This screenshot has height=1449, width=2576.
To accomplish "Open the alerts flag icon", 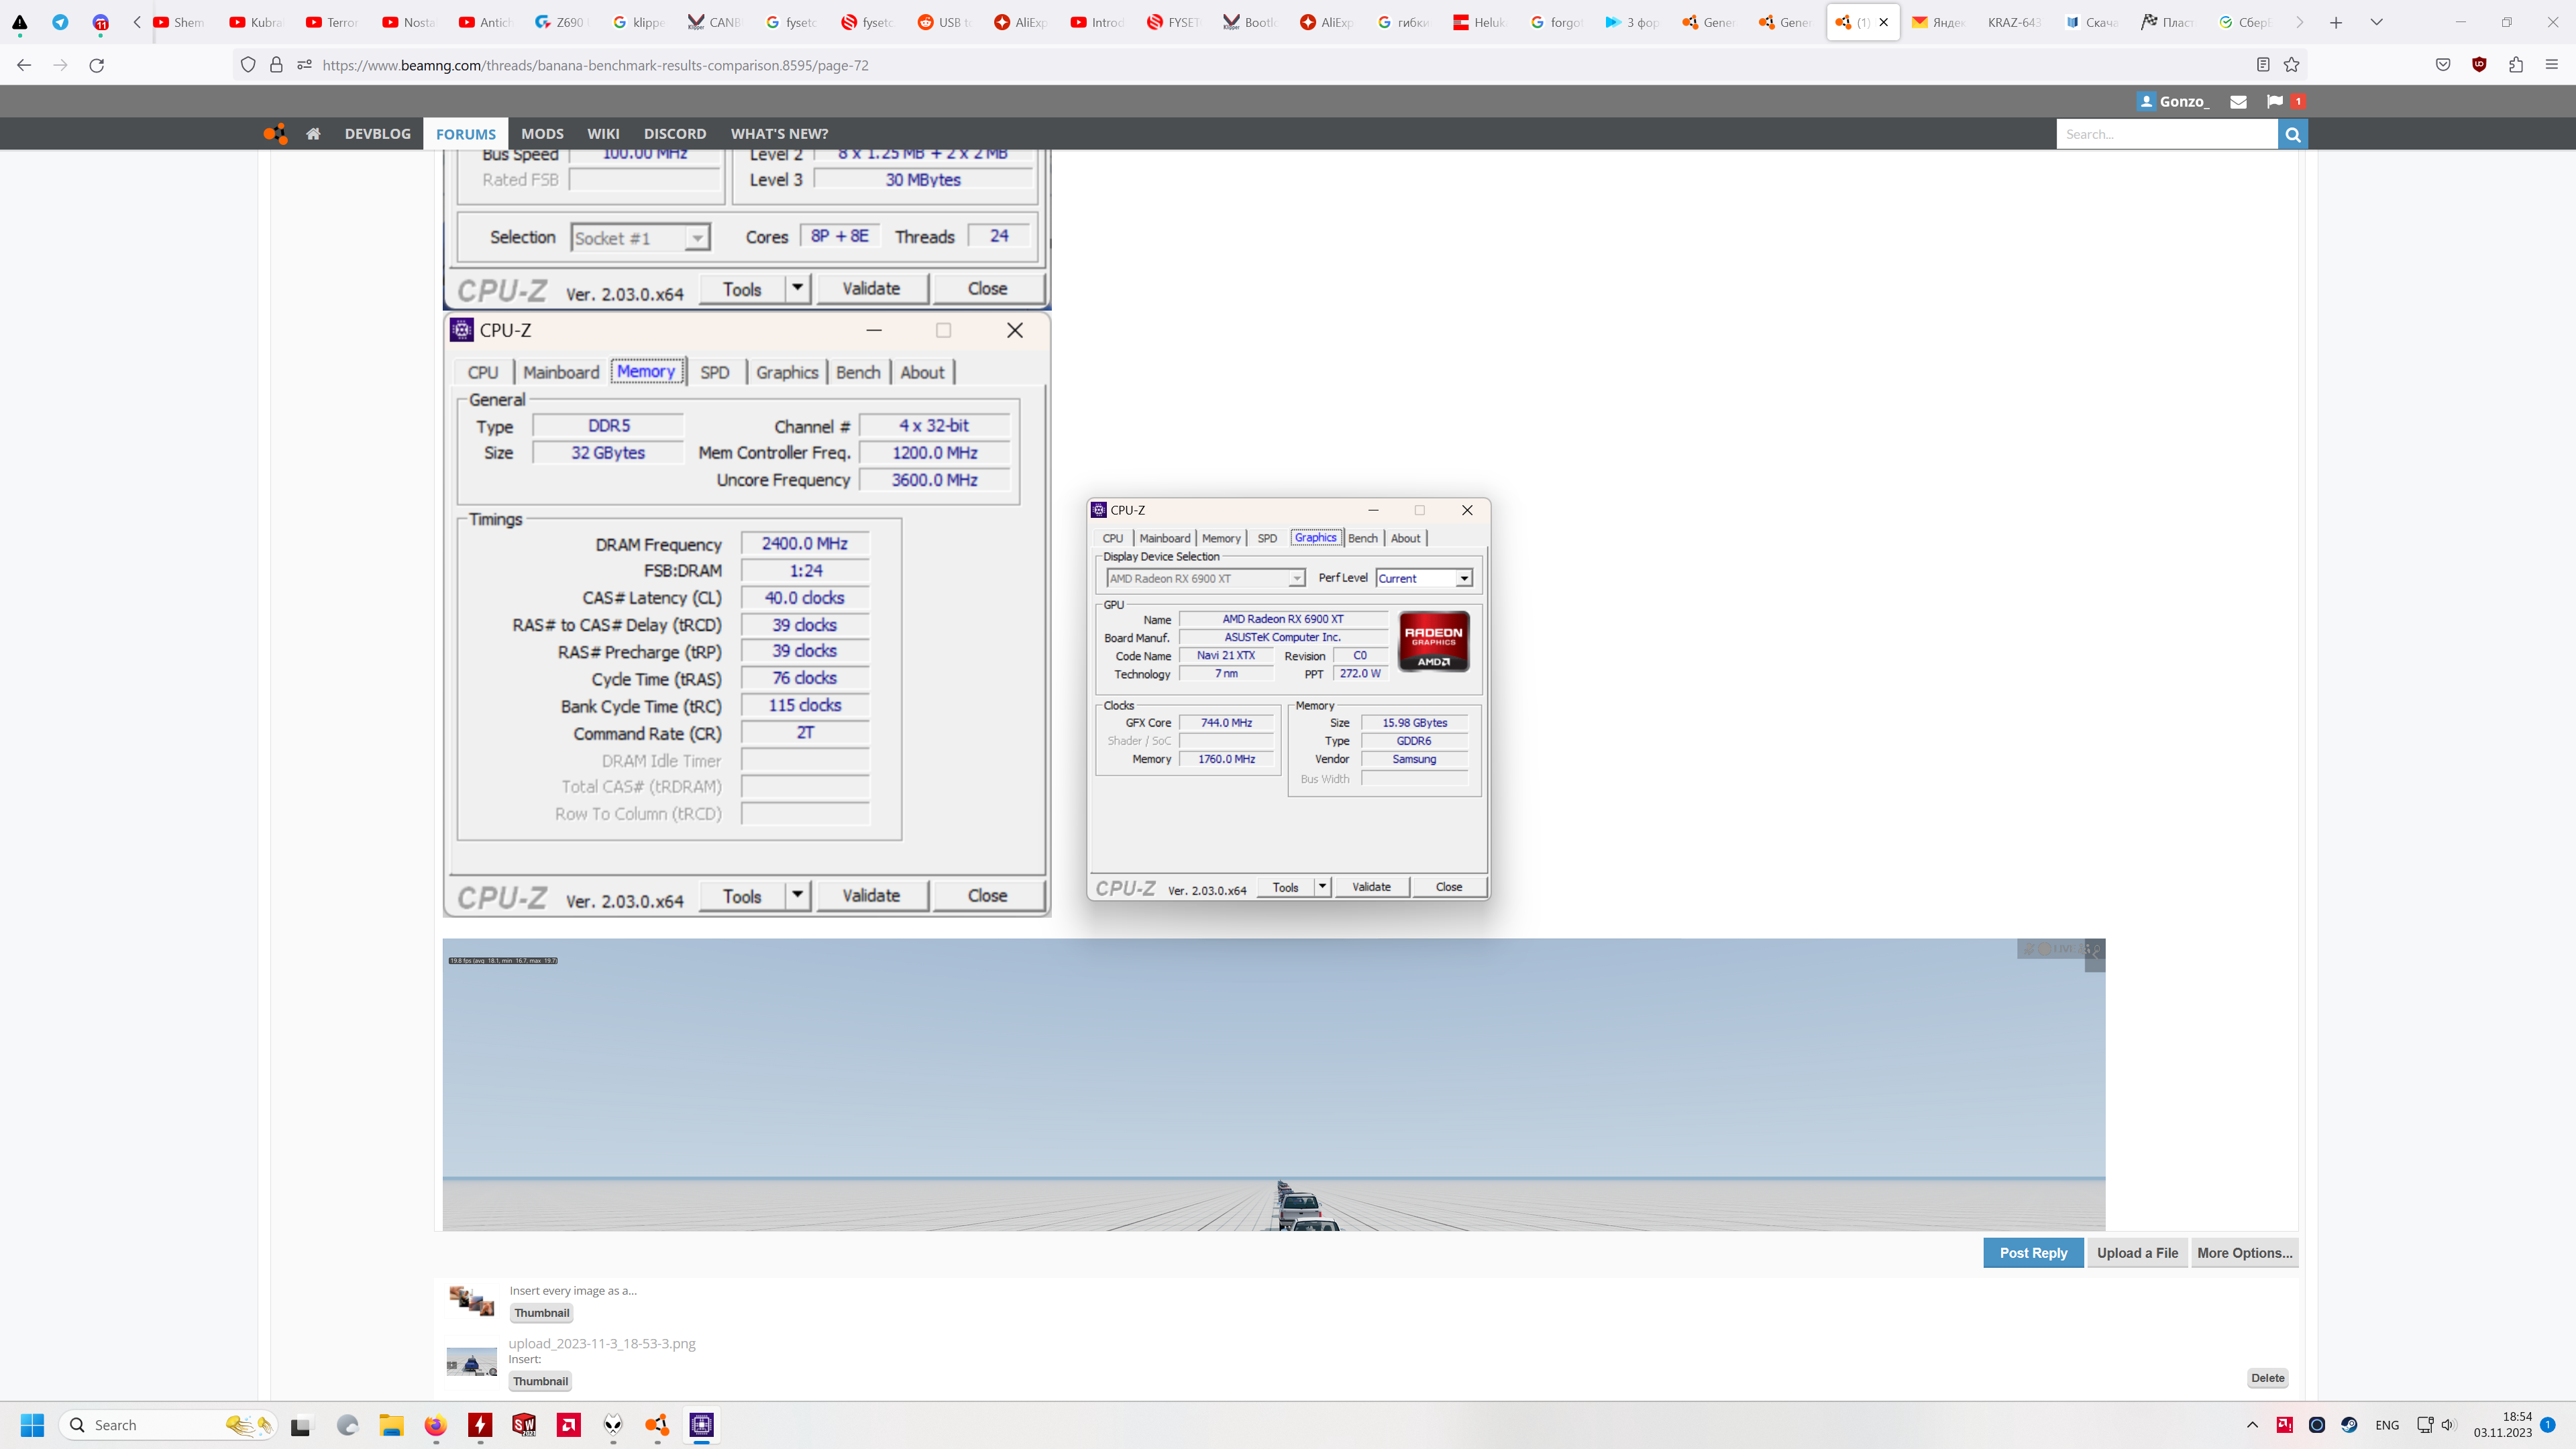I will click(x=2274, y=101).
